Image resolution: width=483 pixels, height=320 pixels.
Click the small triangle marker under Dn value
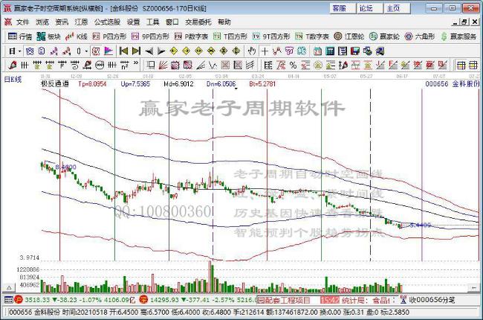pos(236,89)
